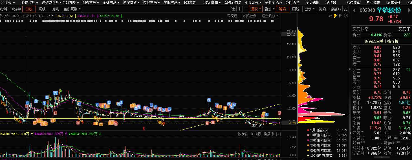
Task: Open 美股市场 menu
Action: pyautogui.click(x=172, y=3)
